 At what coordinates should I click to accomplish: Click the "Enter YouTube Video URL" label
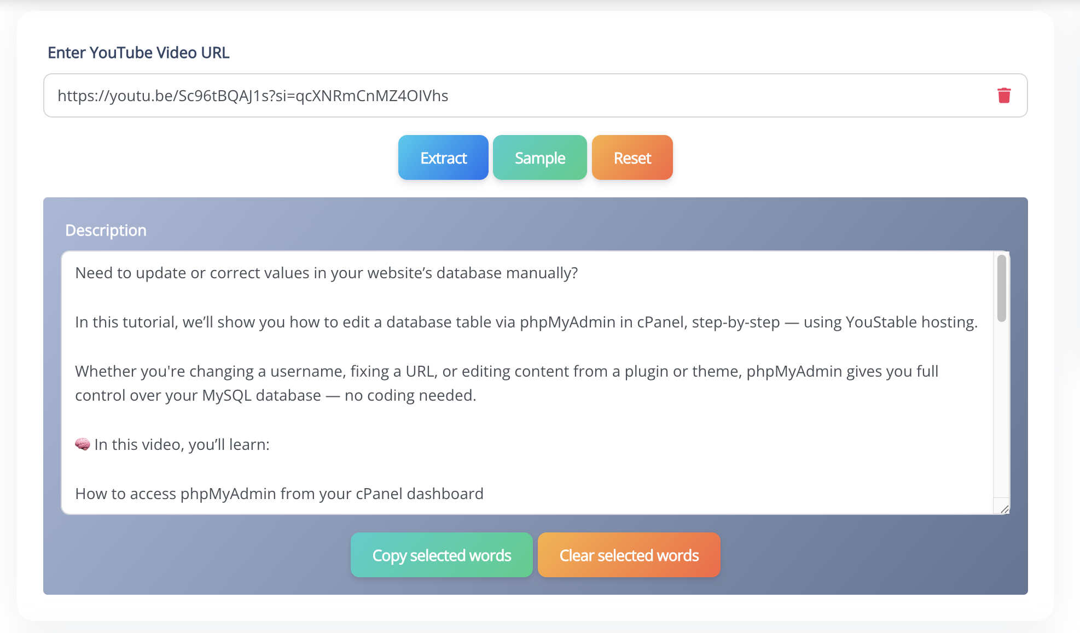pyautogui.click(x=138, y=52)
